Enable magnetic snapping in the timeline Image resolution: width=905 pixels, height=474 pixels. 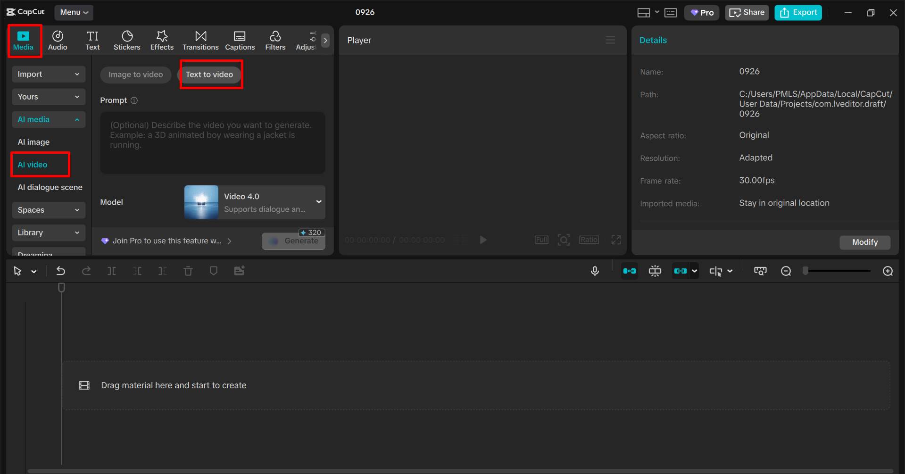point(655,271)
